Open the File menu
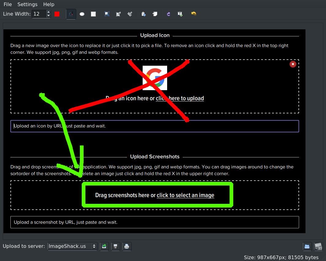This screenshot has height=261, width=326. 7,4
